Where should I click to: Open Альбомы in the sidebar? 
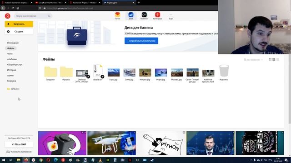[12, 59]
